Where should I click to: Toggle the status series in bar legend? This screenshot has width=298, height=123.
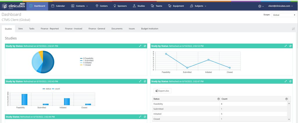[x=47, y=89]
